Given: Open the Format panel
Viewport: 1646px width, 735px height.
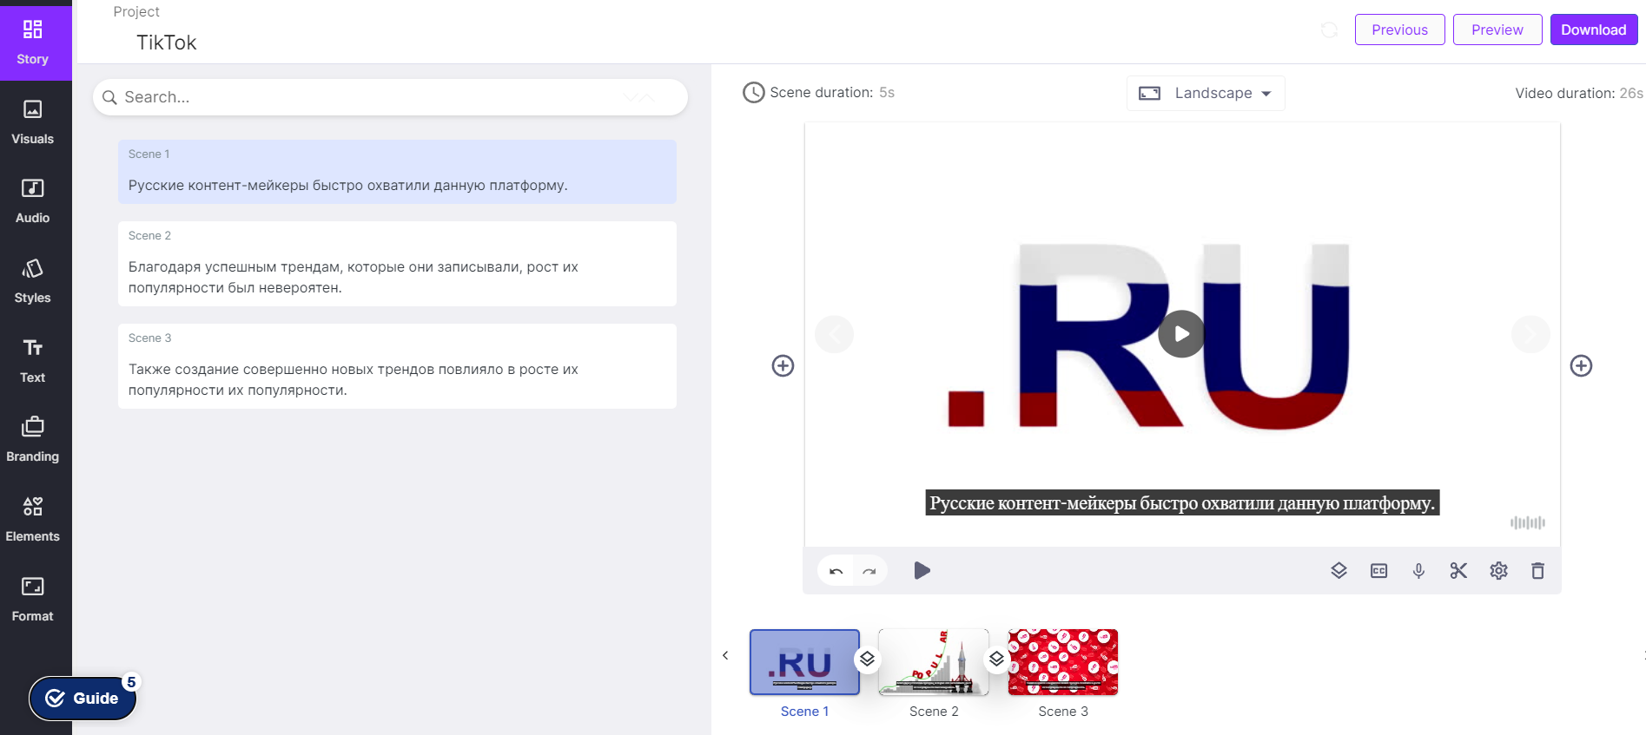Looking at the screenshot, I should (33, 600).
